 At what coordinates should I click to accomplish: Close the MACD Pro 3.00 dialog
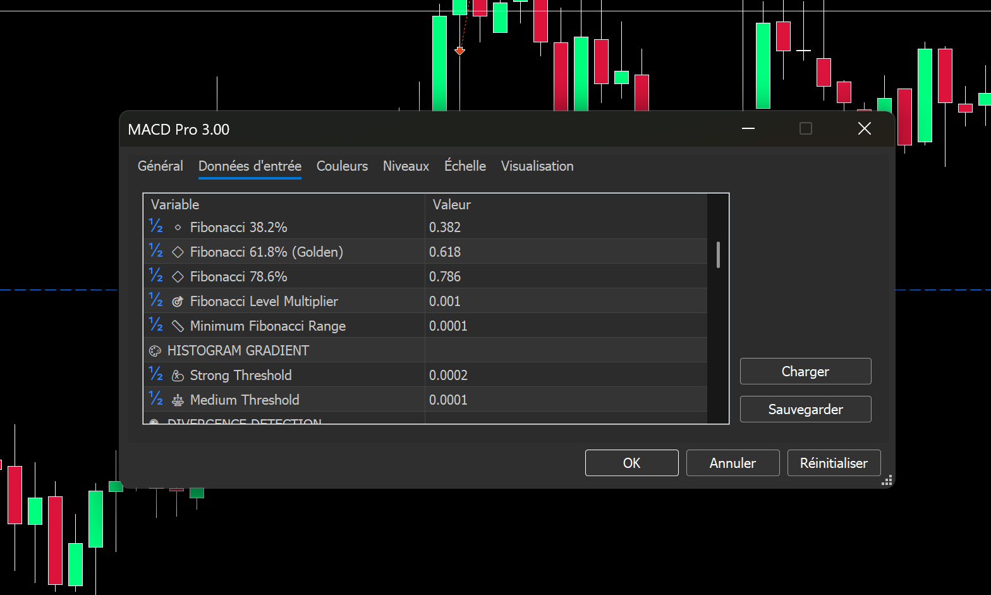(865, 129)
